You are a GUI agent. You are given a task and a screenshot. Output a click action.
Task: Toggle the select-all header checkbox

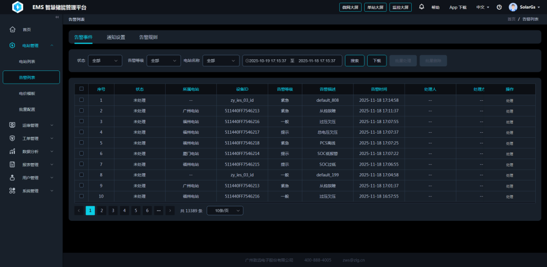coord(82,89)
